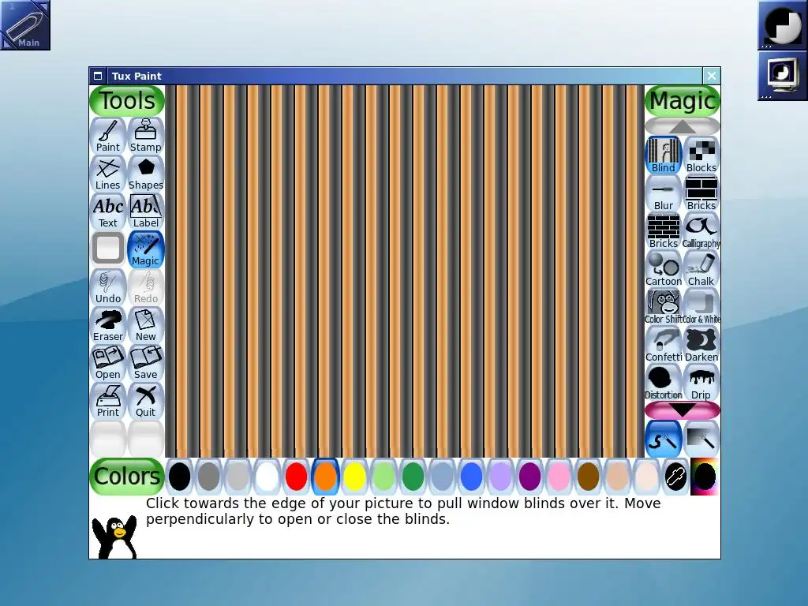Pick the white color swatch
Image resolution: width=808 pixels, height=606 pixels.
267,476
